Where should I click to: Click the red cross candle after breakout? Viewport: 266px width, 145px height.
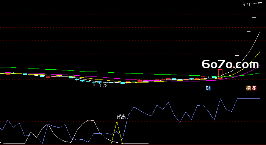tap(226, 65)
